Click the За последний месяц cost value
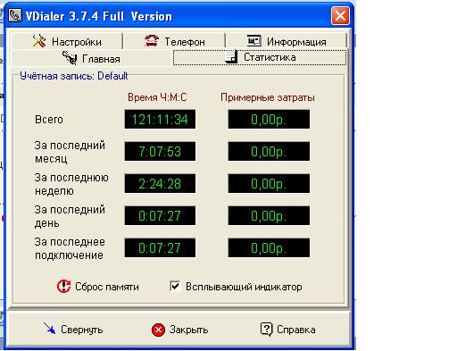 269,151
